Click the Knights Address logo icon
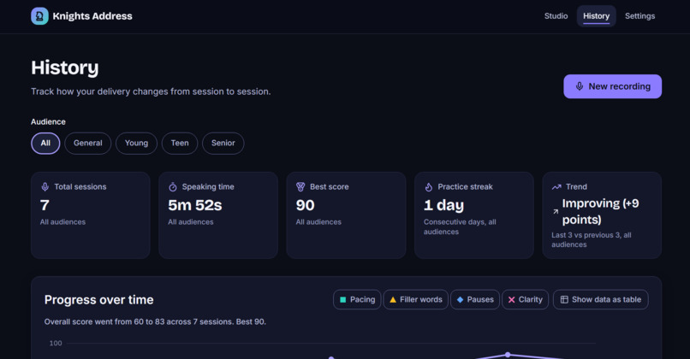Screen dimensions: 690x359 39,16
